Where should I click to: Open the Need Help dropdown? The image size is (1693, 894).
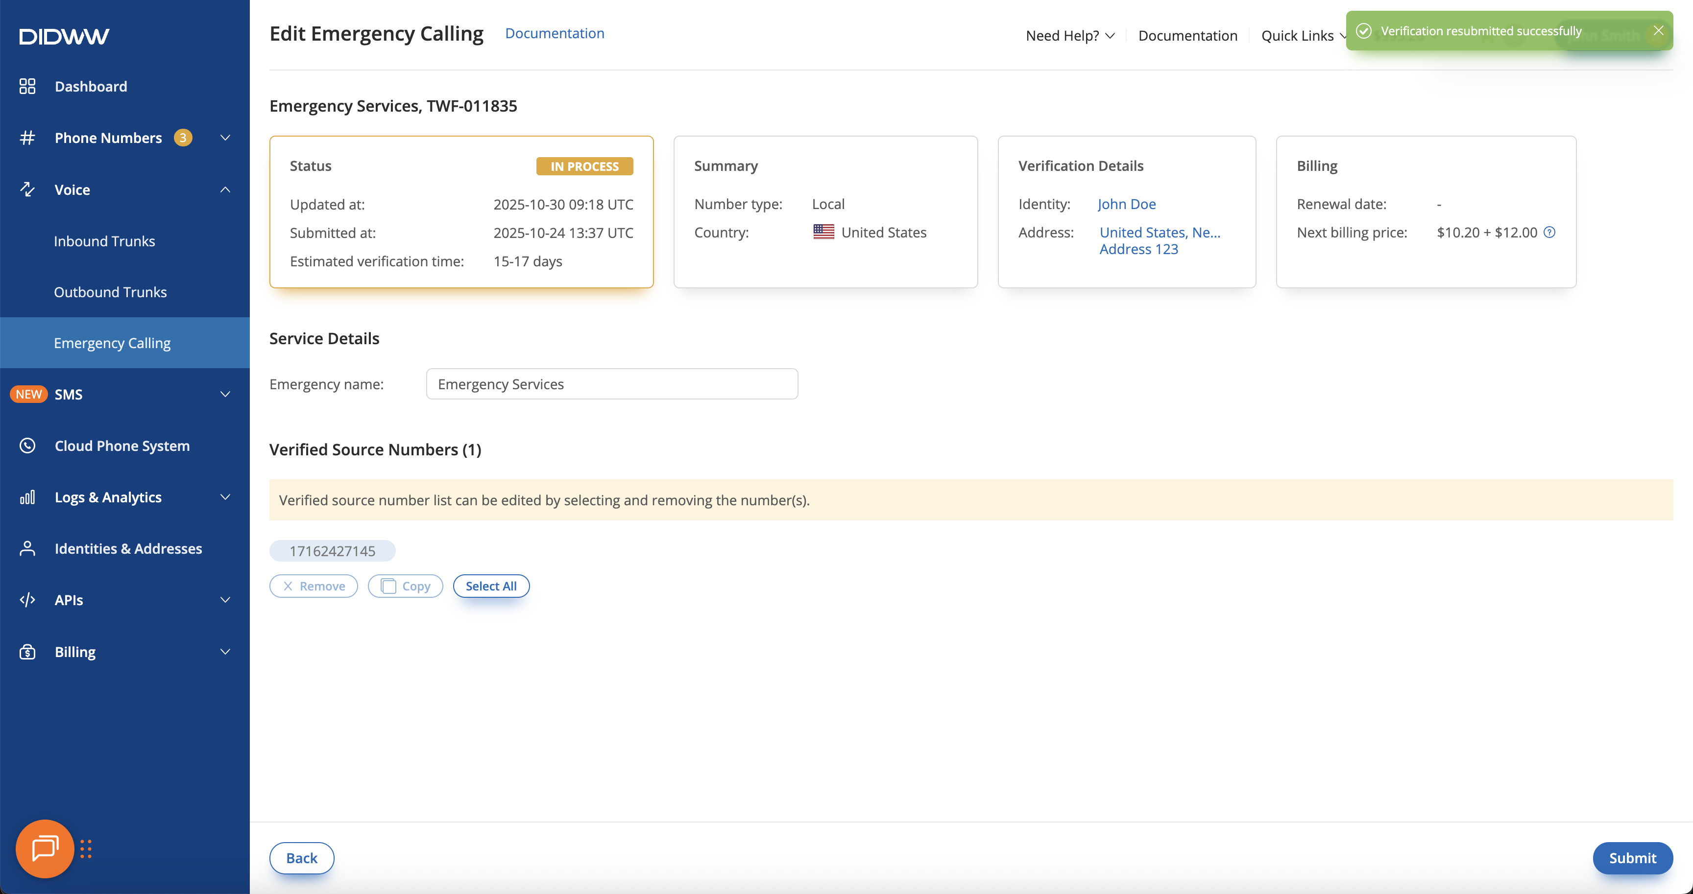(x=1069, y=35)
